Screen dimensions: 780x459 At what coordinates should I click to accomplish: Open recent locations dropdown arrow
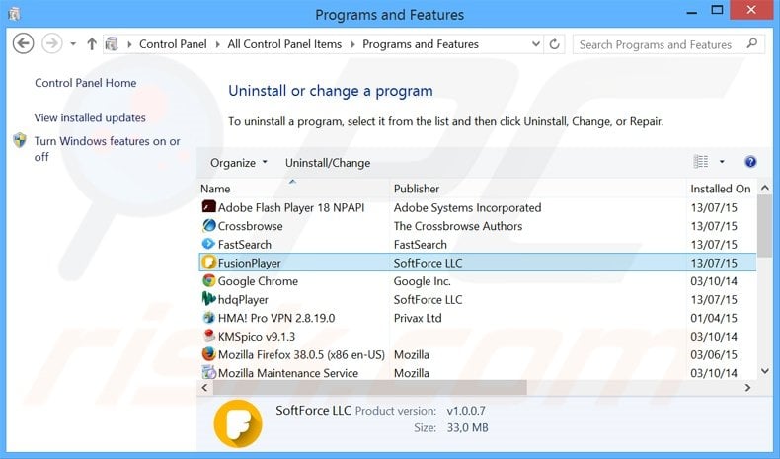pos(73,44)
